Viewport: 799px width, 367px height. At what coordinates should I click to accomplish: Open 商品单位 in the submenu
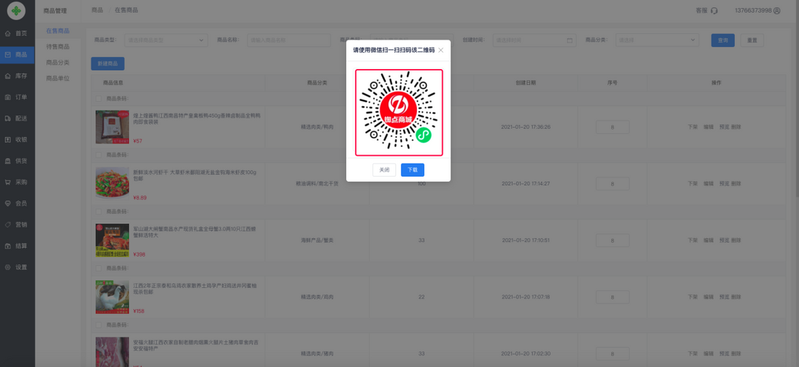[57, 78]
